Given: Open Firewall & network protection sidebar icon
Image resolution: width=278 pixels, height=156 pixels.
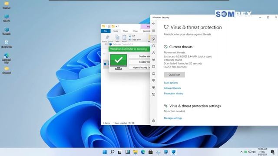Looking at the screenshot, I should point(153,60).
